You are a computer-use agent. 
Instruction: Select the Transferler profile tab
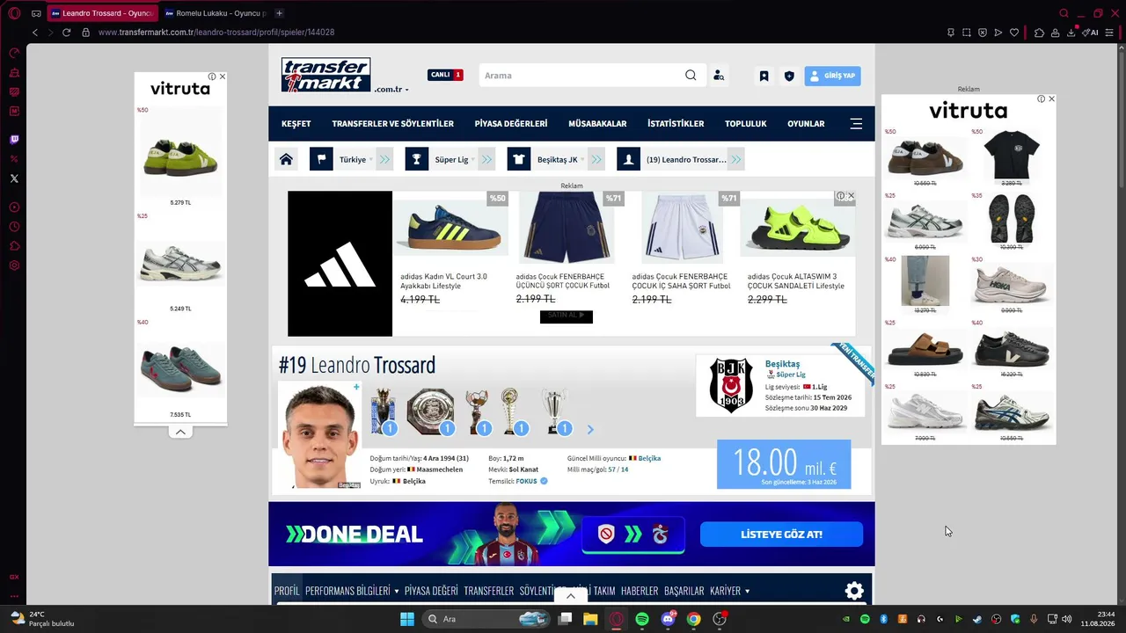(489, 591)
